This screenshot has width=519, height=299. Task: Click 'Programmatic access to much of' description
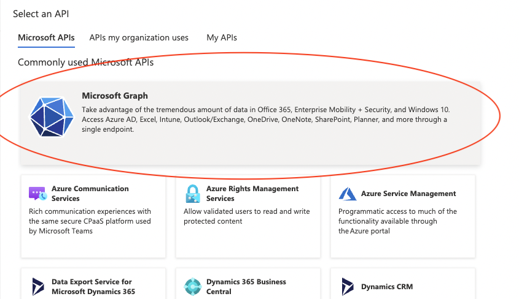[397, 221]
